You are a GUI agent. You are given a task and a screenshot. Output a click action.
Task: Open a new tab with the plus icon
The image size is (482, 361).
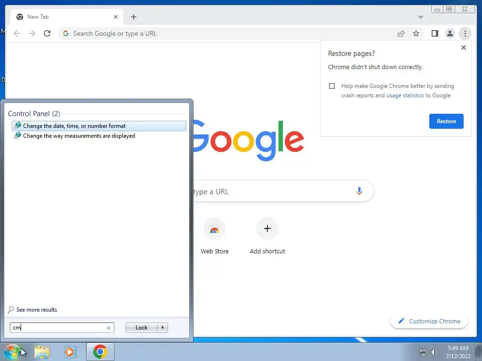(x=133, y=17)
